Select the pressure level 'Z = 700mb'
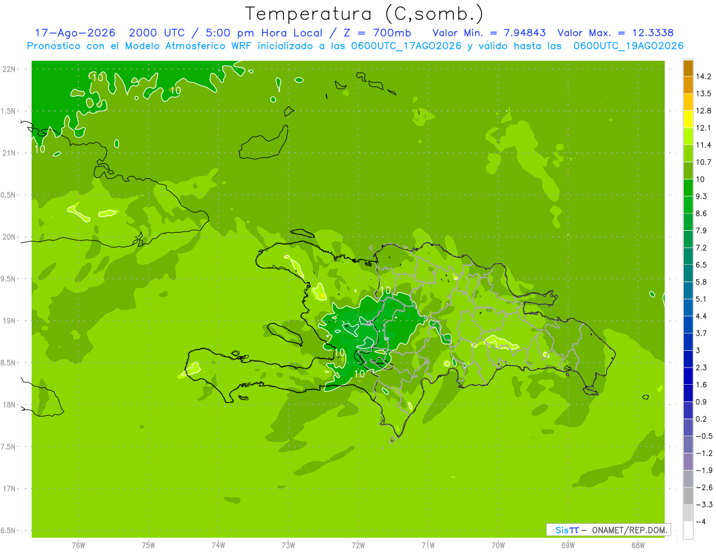Image resolution: width=716 pixels, height=553 pixels. (378, 33)
